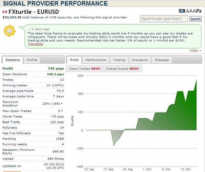Click the '190.2 pips' open positions value

[x=55, y=74]
